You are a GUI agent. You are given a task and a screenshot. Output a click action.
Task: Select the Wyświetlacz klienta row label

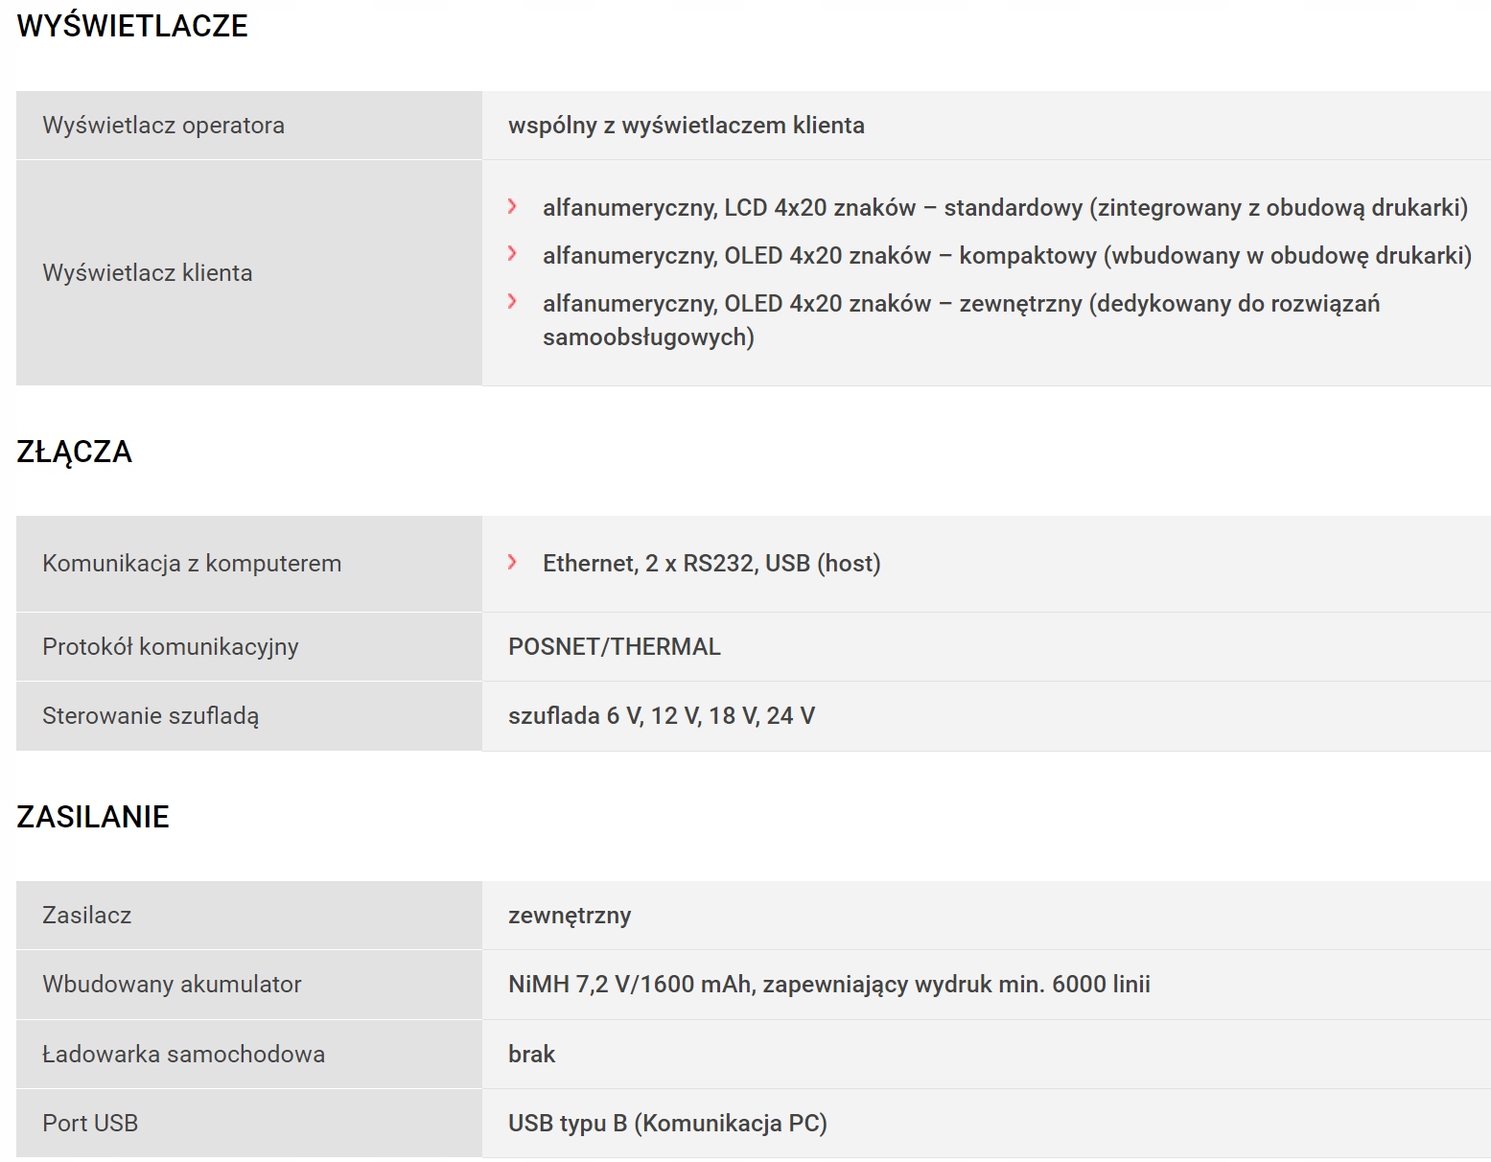(148, 273)
